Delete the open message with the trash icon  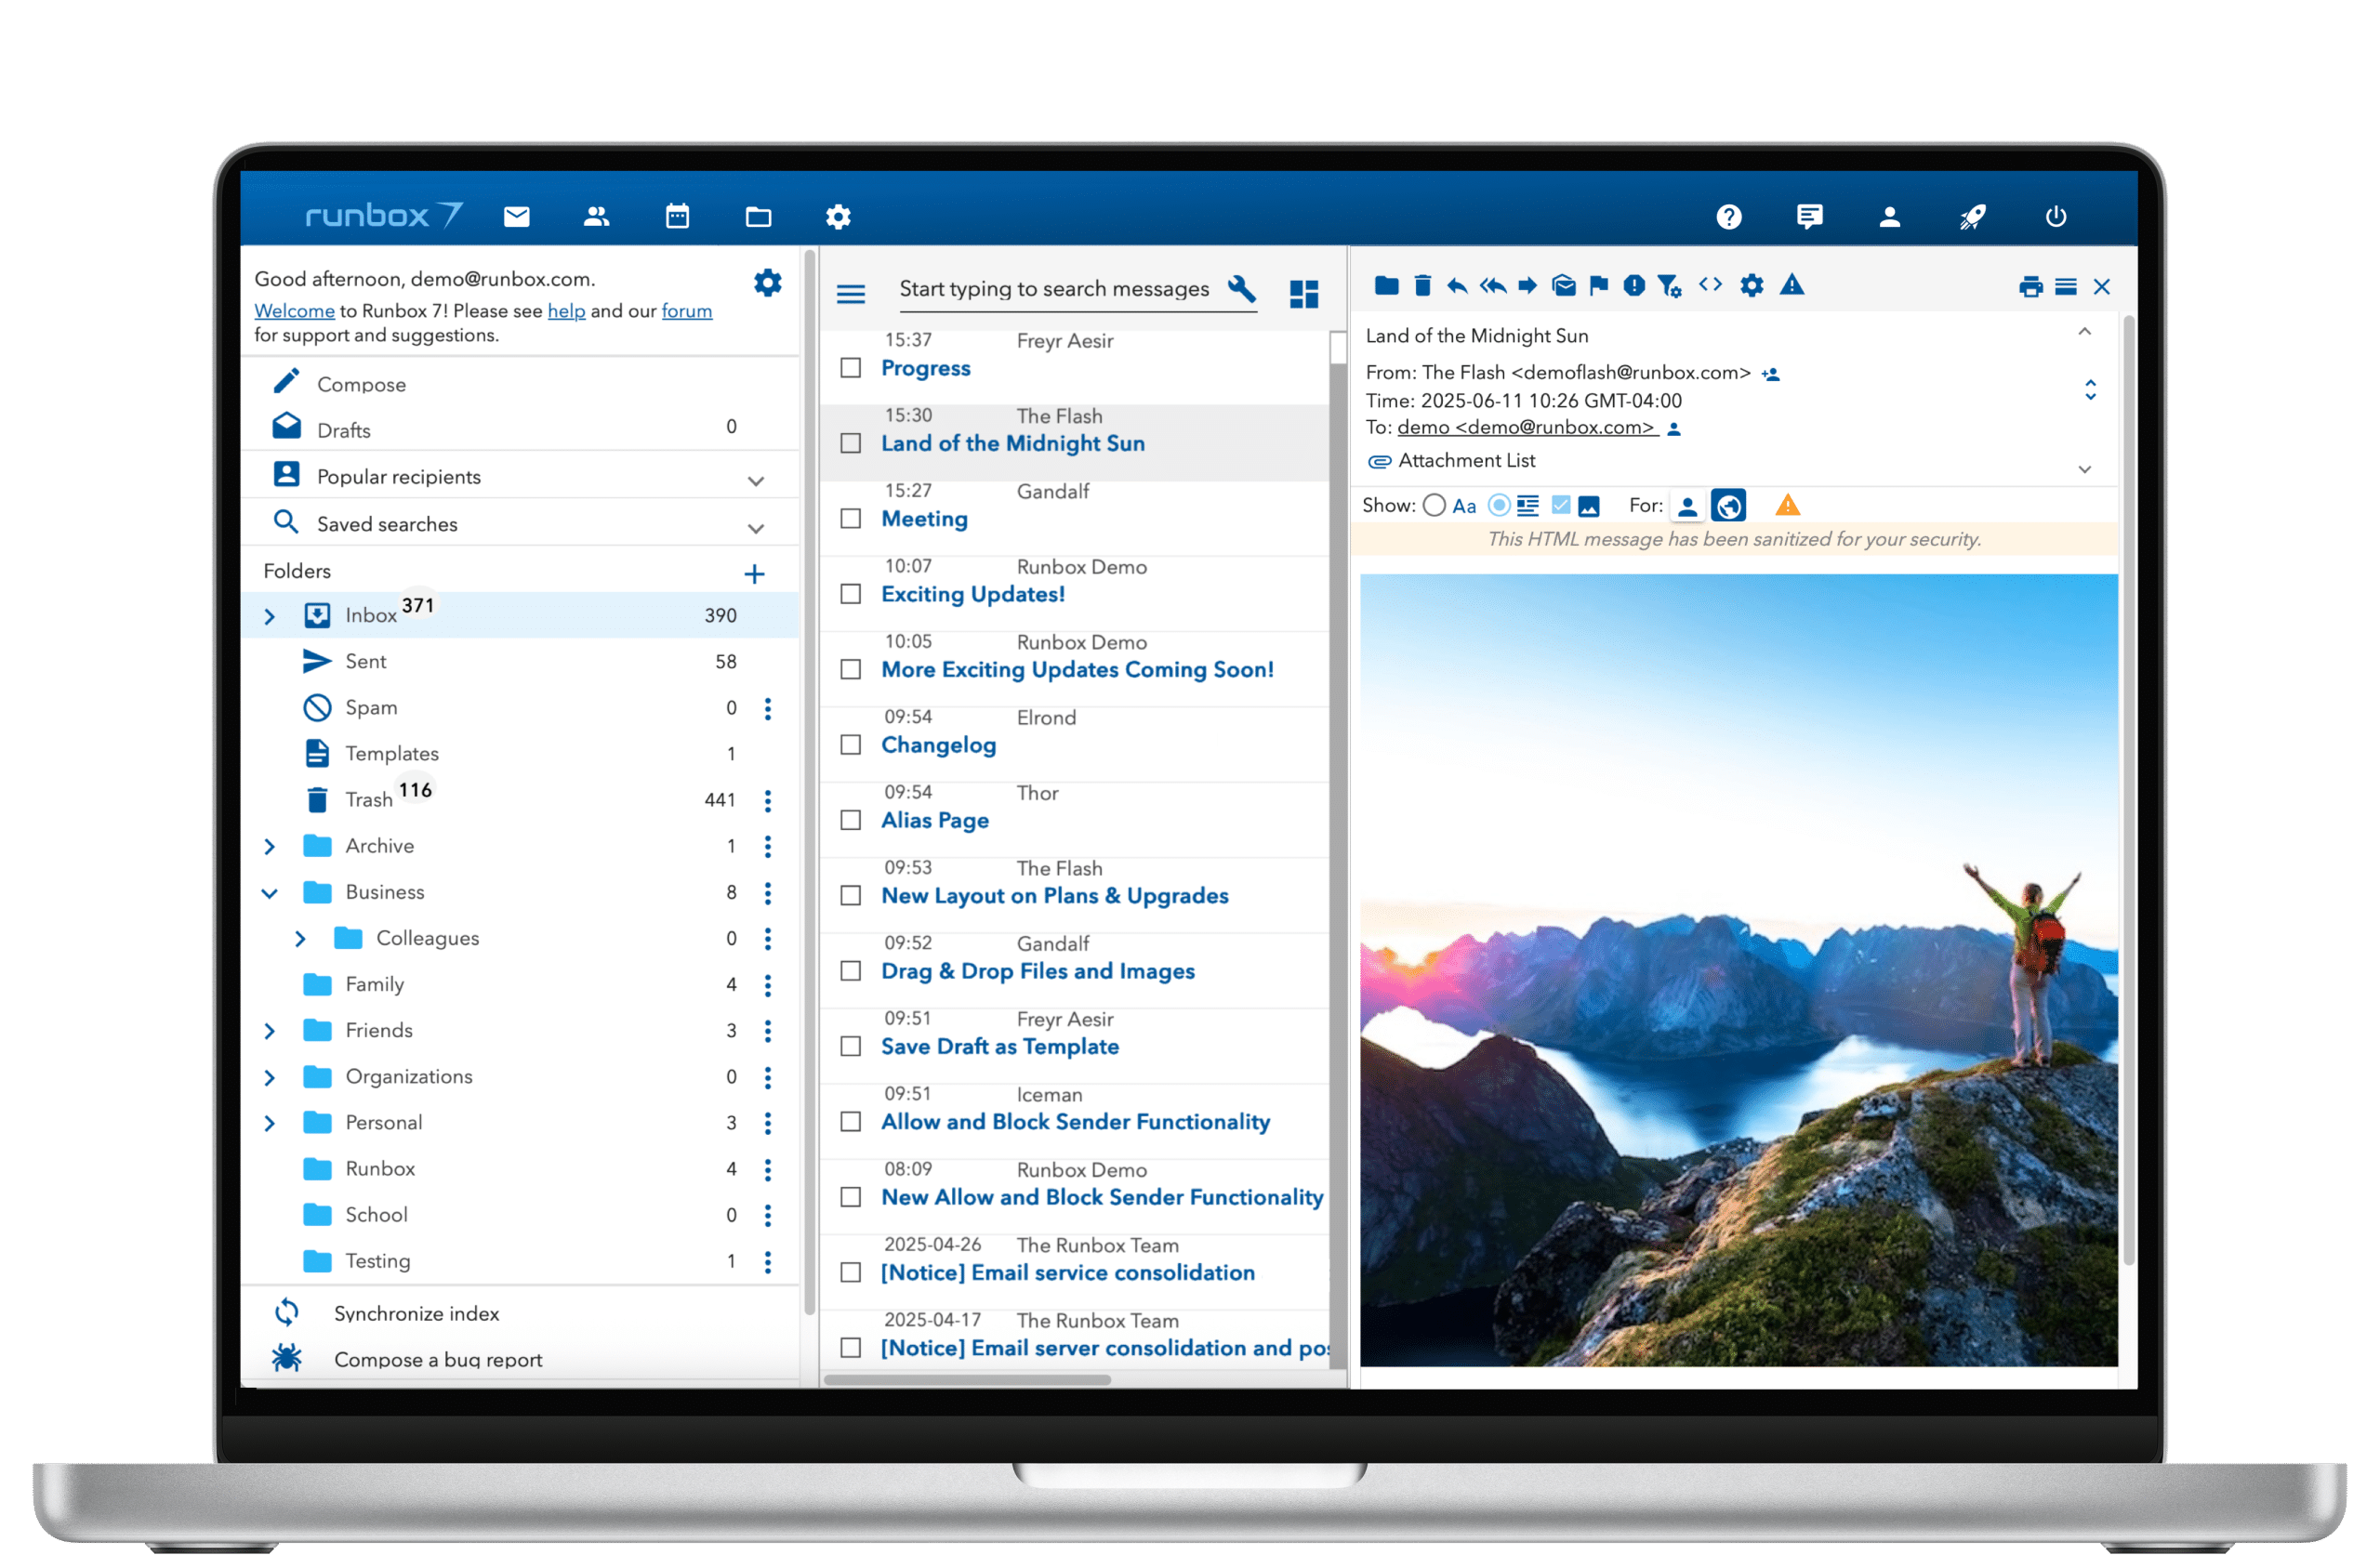(1422, 286)
